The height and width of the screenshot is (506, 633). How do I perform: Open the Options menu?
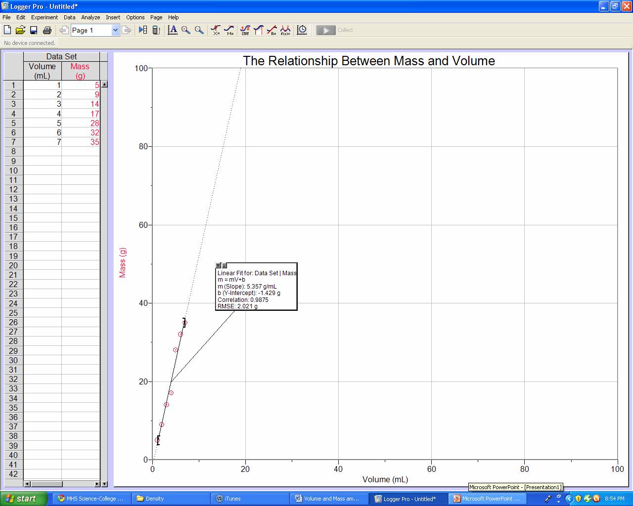(136, 17)
